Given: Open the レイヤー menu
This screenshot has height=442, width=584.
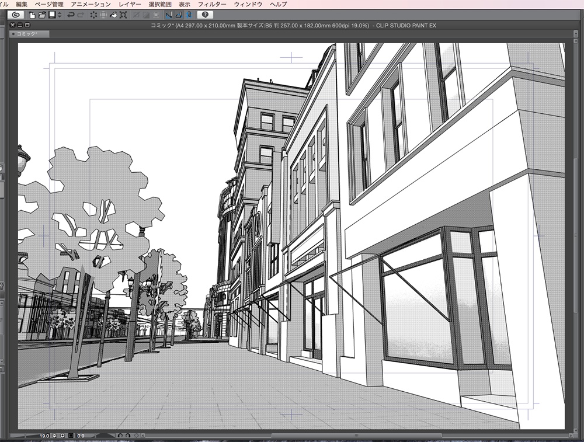Looking at the screenshot, I should point(130,4).
